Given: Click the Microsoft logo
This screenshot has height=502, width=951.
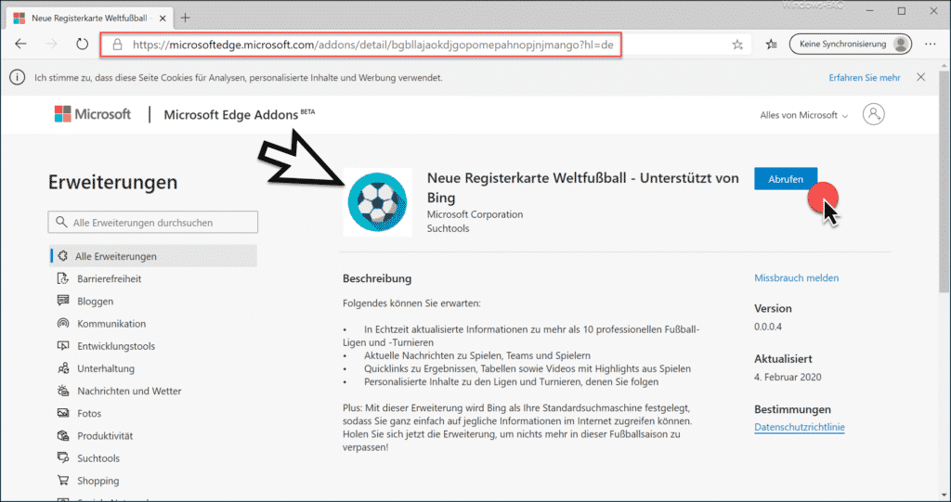Looking at the screenshot, I should pyautogui.click(x=92, y=114).
